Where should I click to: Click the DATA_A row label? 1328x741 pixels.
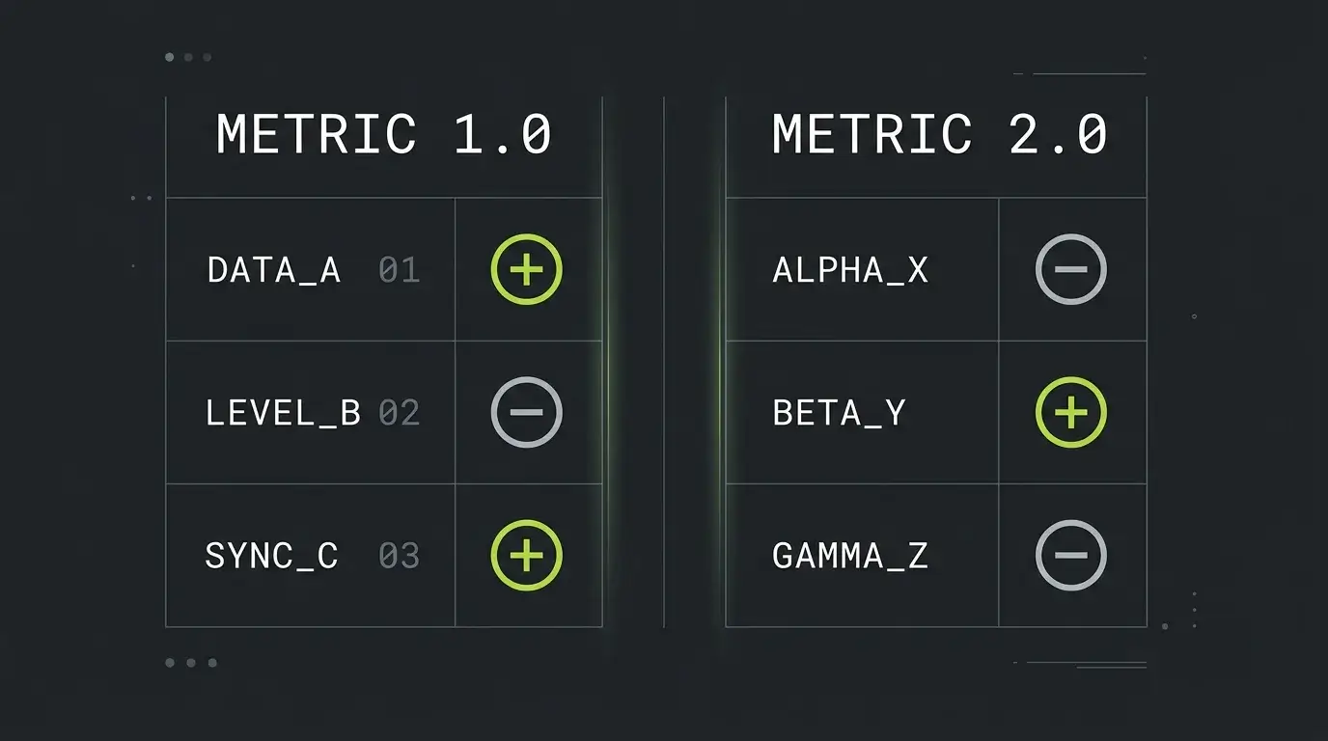274,270
